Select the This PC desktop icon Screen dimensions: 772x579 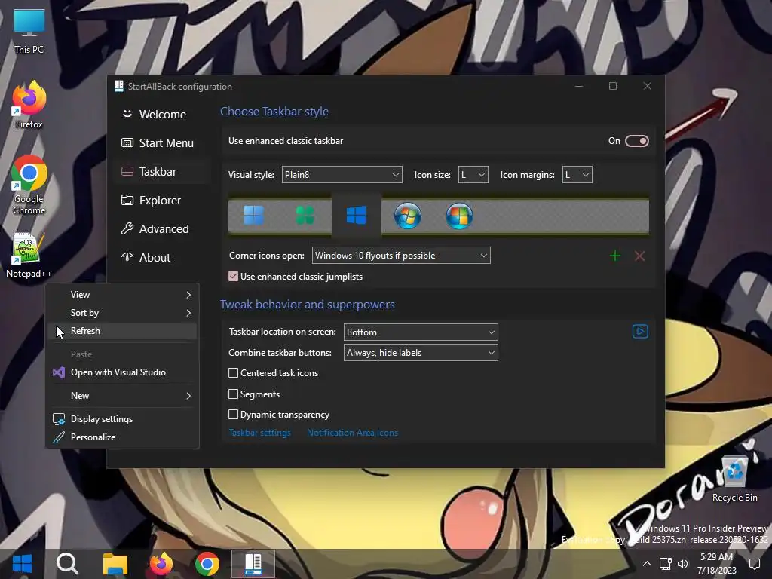29,31
